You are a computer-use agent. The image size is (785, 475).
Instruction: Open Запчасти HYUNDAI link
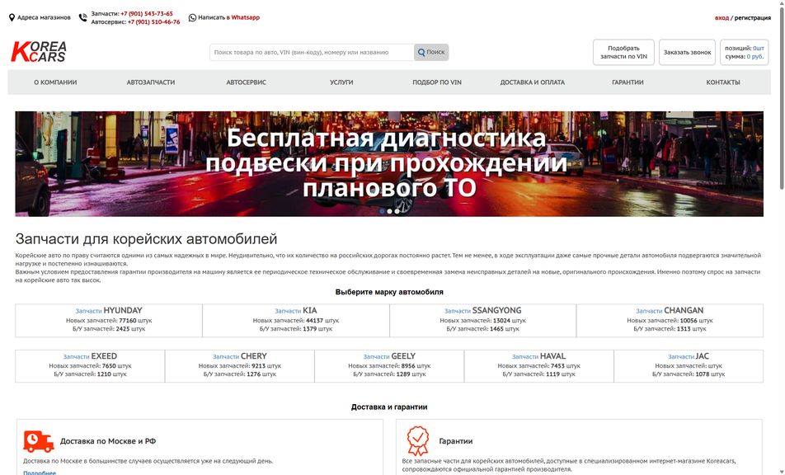pos(109,310)
